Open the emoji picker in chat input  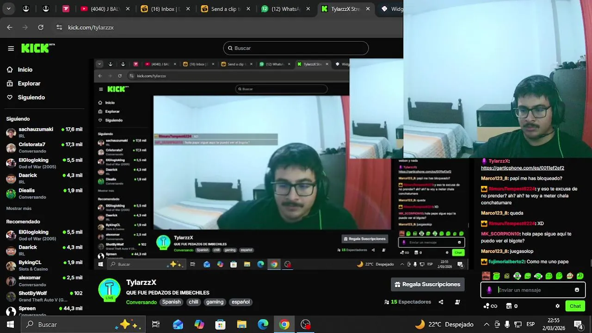577,290
